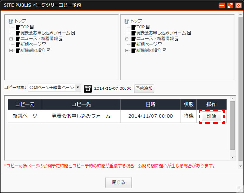Image resolution: width=244 pixels, height=193 pixels.
Task: Click monitor icon after 新機能の紹介 in right tree
Action: point(164,50)
